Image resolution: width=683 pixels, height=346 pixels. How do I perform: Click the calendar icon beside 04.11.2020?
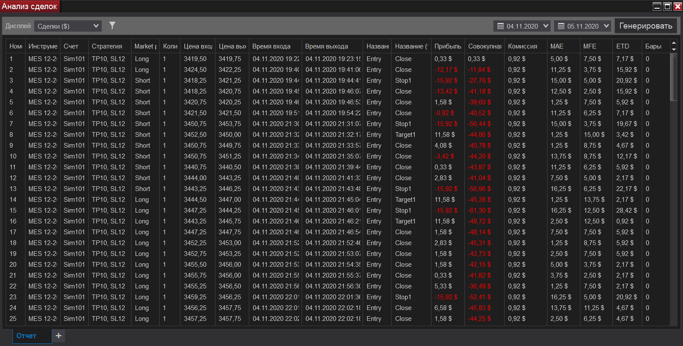(x=500, y=26)
